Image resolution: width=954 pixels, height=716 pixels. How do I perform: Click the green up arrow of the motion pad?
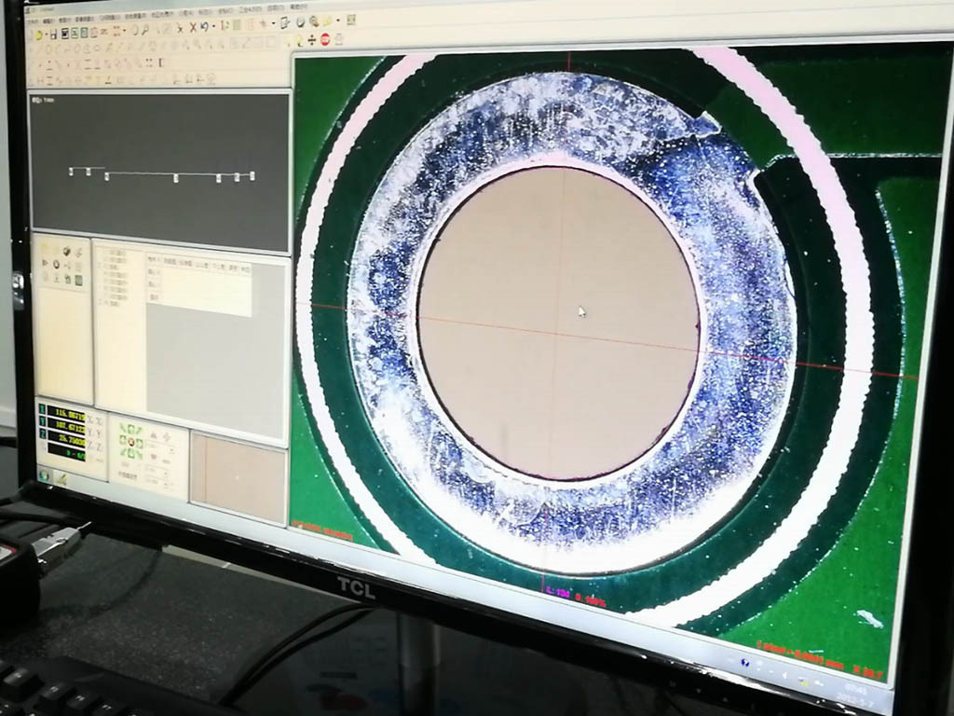[130, 429]
